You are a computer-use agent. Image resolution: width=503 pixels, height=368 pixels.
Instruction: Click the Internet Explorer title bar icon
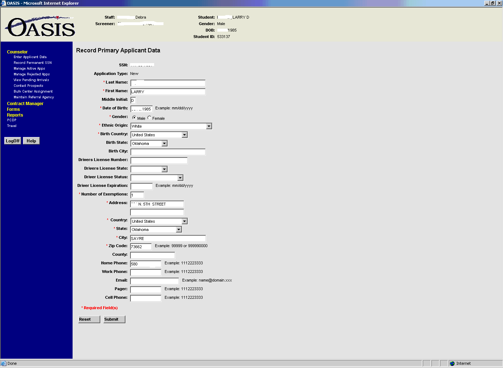click(x=4, y=3)
